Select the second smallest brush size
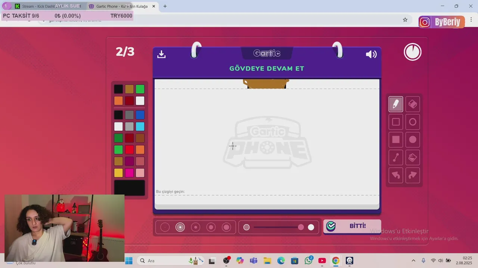Image resolution: width=478 pixels, height=268 pixels. (180, 227)
